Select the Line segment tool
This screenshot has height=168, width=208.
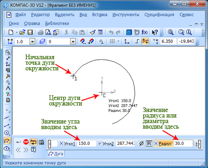[7, 126]
